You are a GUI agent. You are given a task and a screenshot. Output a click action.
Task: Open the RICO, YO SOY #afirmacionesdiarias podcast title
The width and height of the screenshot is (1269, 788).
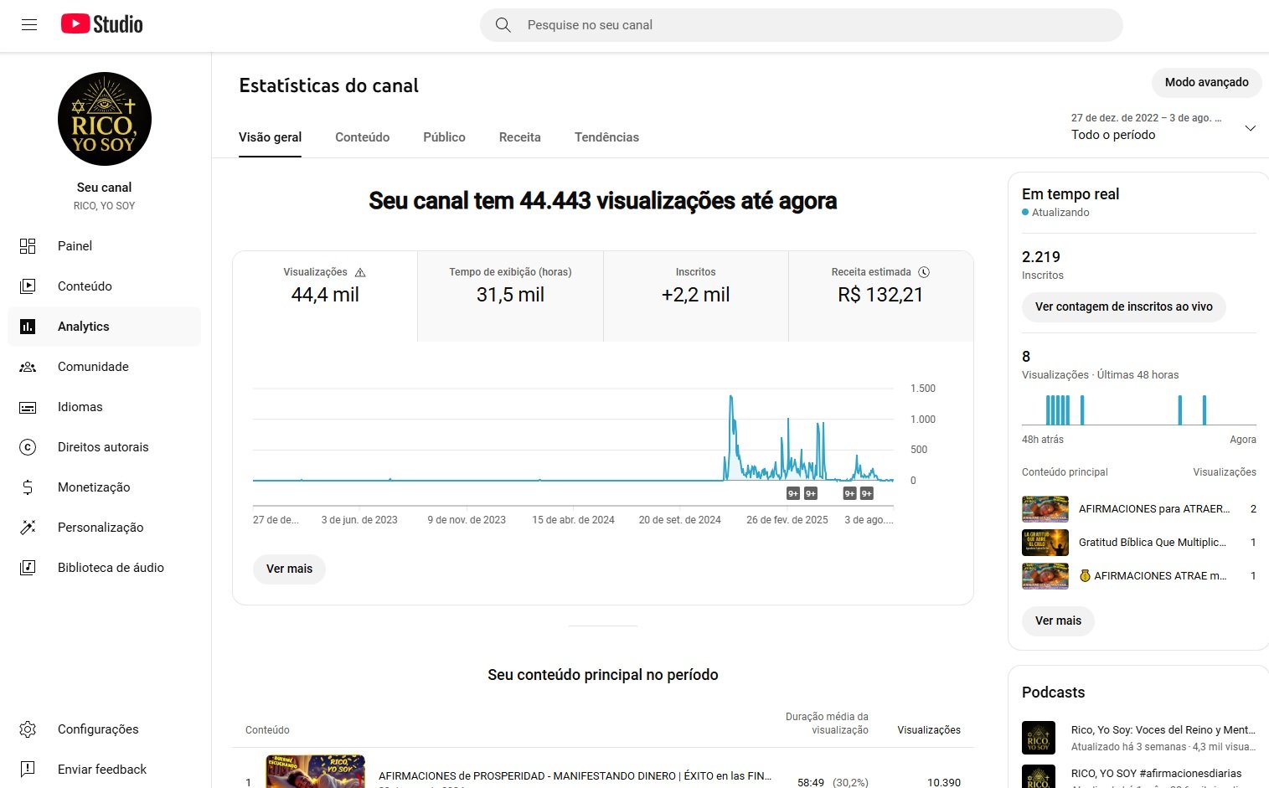tap(1156, 774)
